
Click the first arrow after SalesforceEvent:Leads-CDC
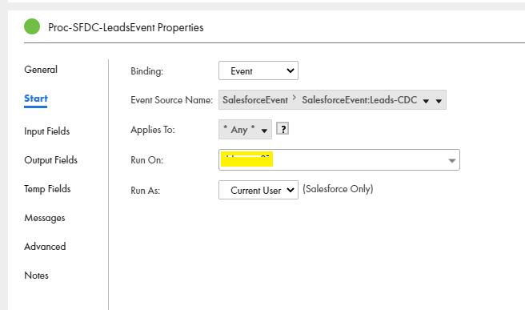click(x=426, y=101)
